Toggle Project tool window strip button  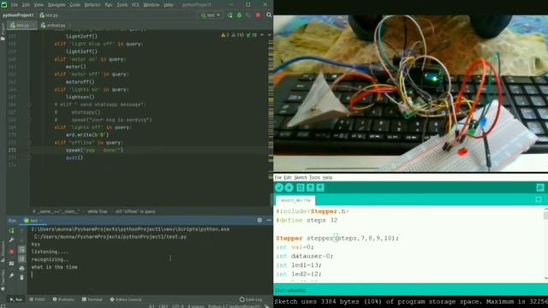3,32
